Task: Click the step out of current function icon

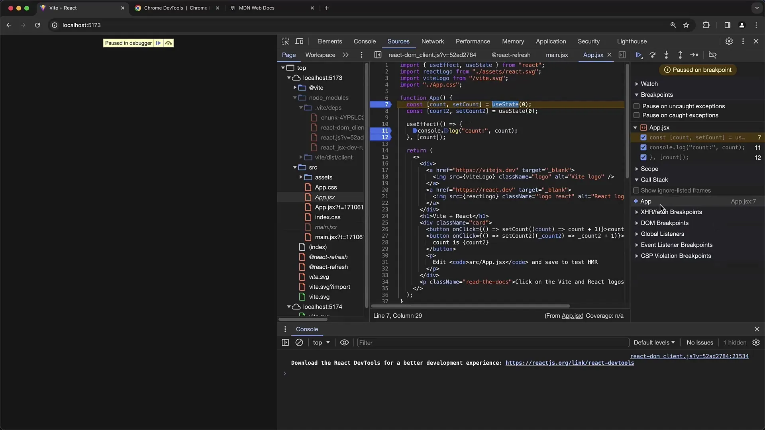Action: tap(680, 55)
